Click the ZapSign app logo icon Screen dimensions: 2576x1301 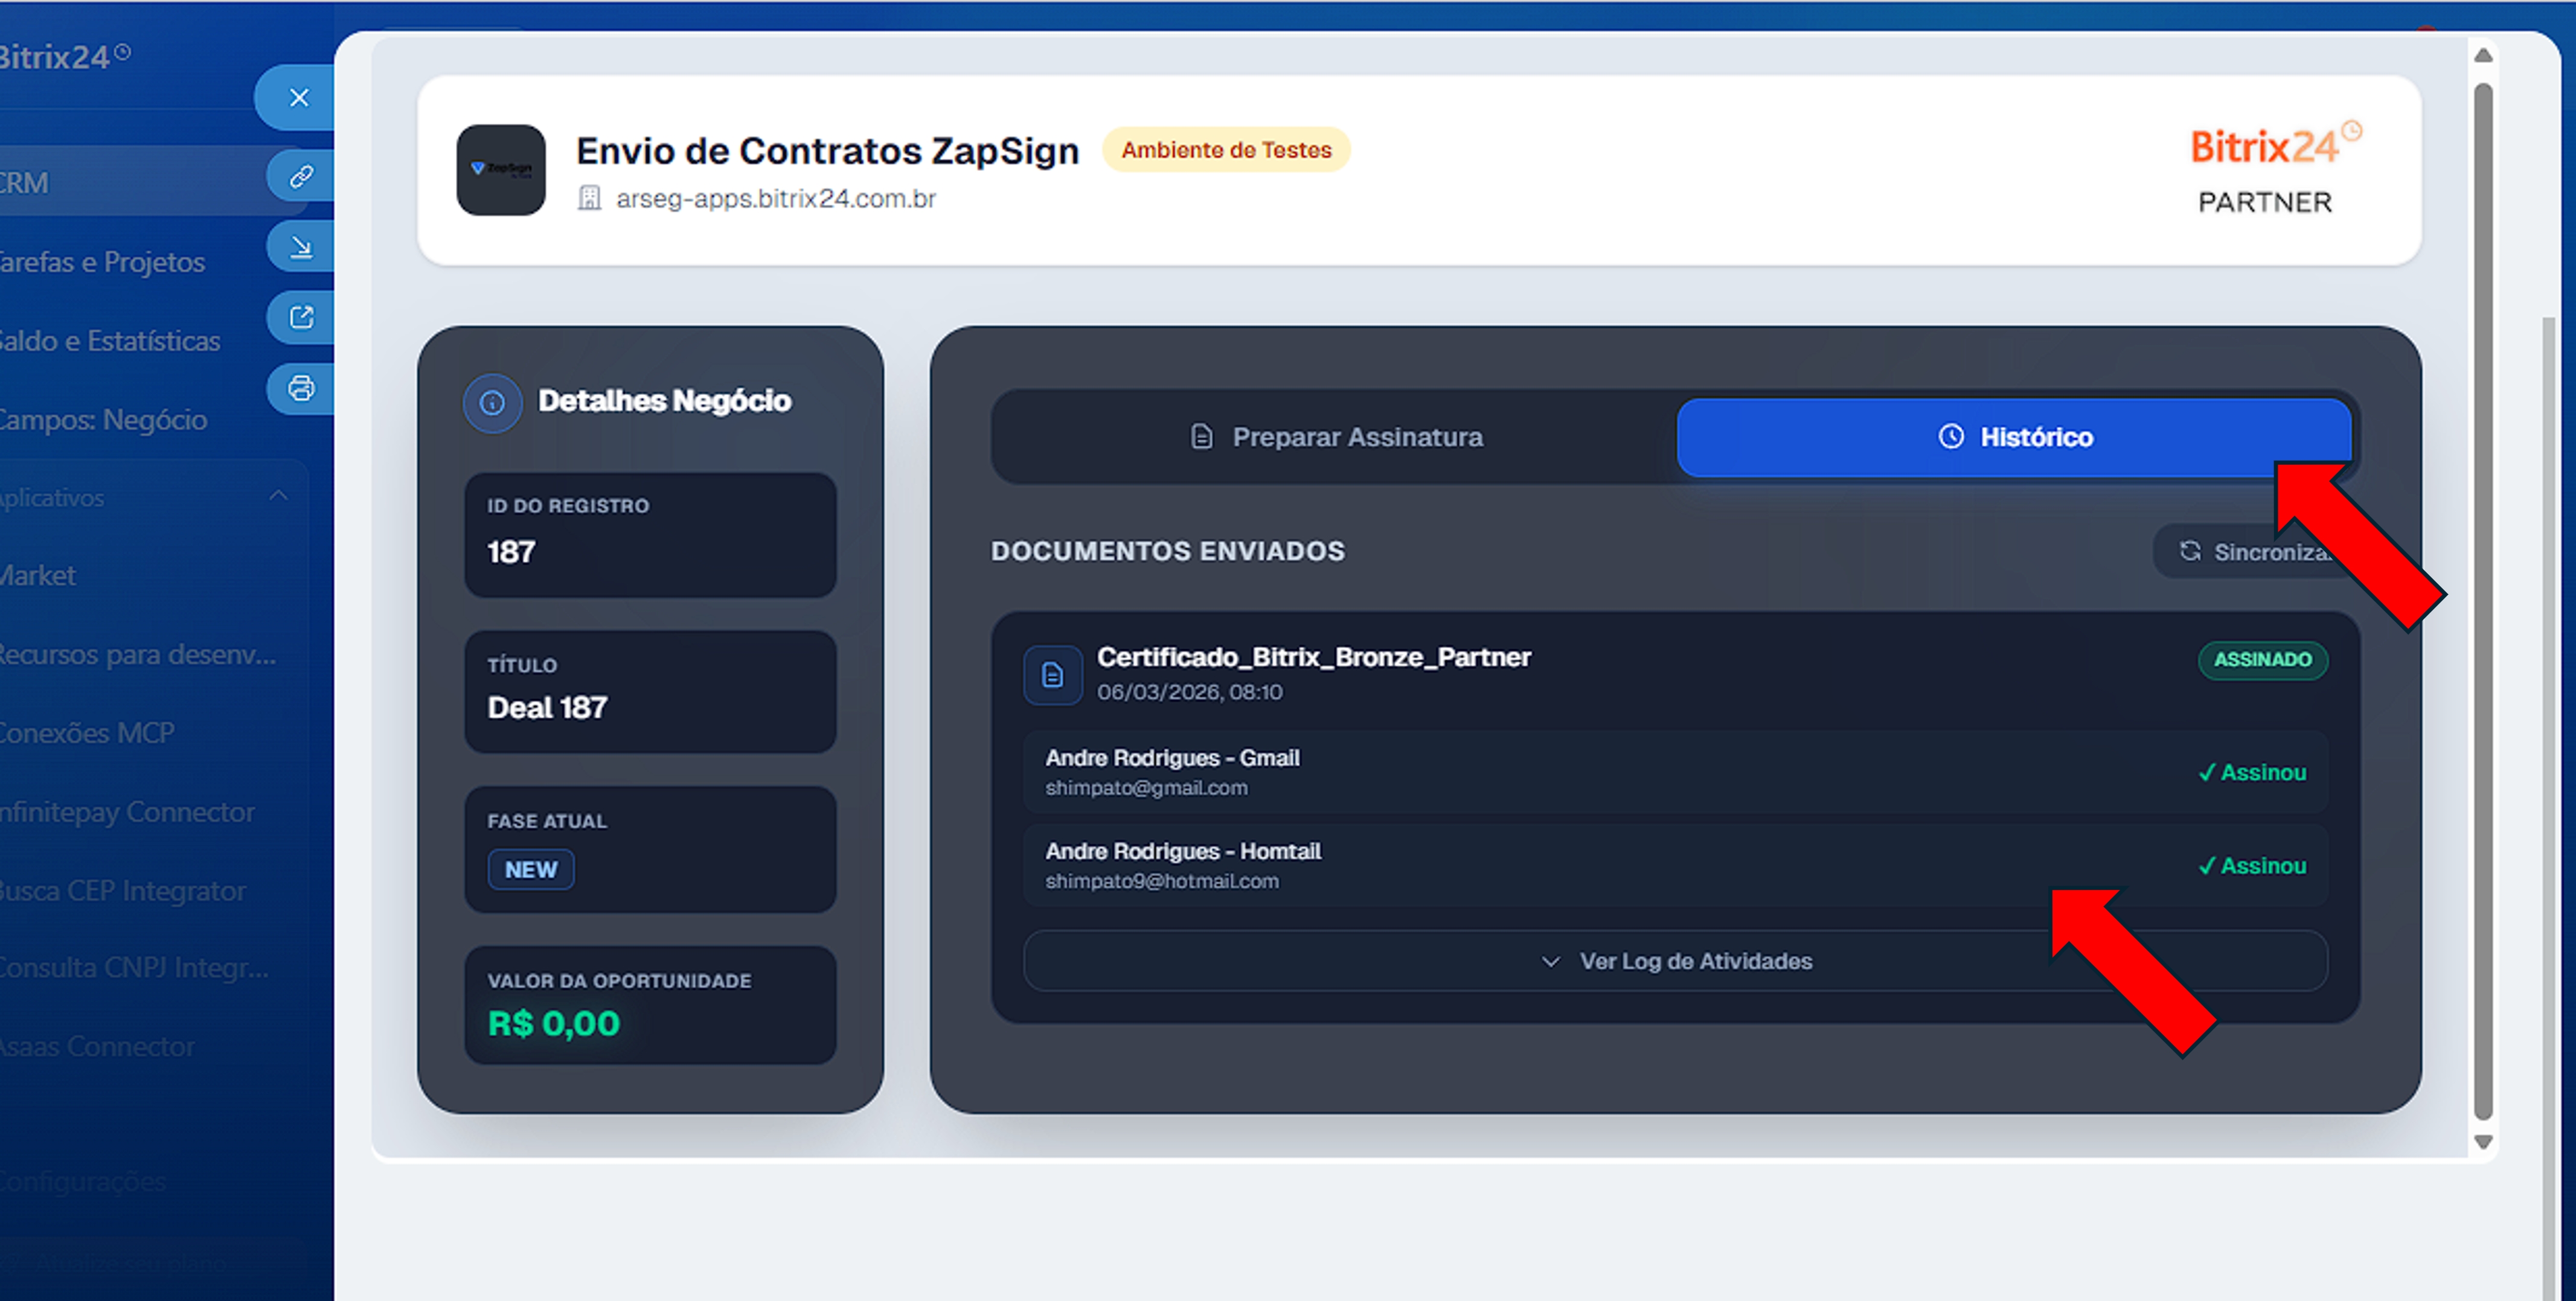click(501, 170)
